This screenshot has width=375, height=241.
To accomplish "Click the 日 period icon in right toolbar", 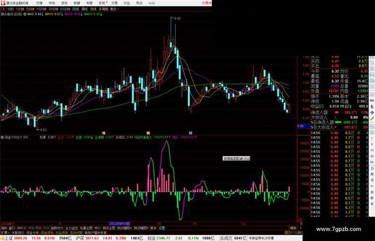I will point(372,168).
